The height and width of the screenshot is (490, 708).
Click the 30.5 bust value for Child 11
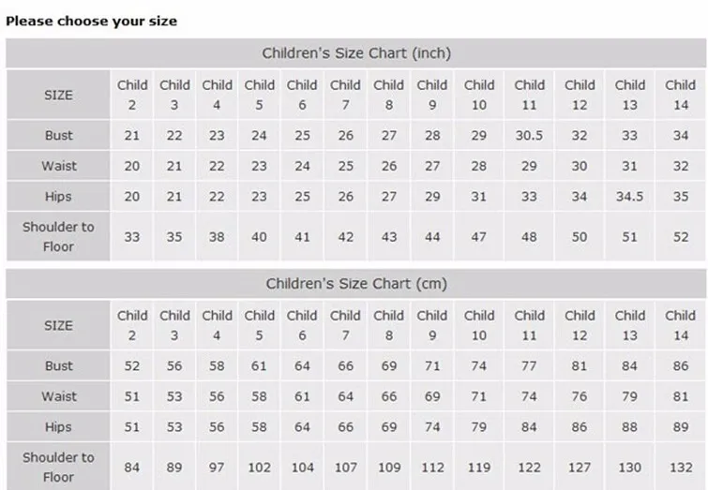tap(529, 135)
